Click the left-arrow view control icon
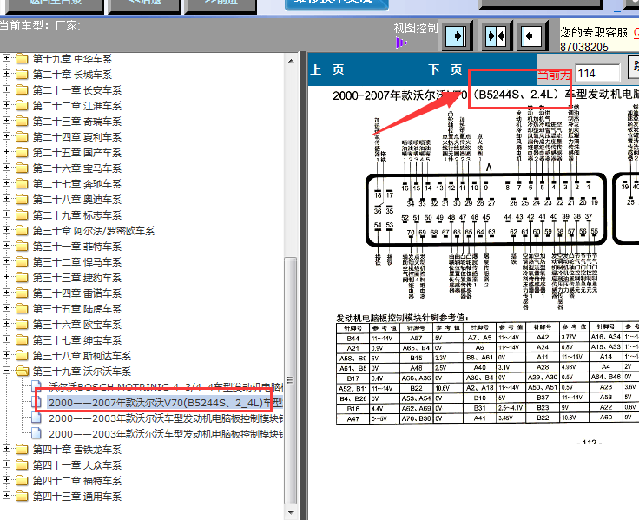 click(x=531, y=36)
